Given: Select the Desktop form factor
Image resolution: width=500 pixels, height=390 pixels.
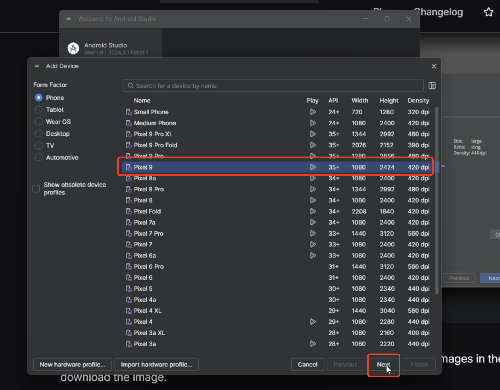Looking at the screenshot, I should point(39,134).
